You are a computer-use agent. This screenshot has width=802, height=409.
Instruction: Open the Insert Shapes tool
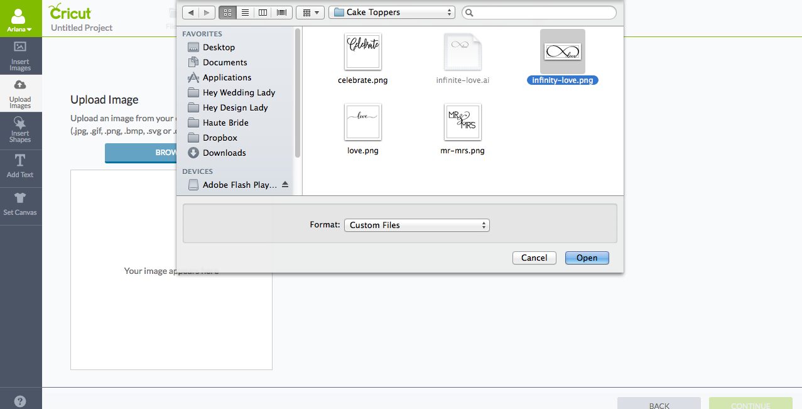pyautogui.click(x=20, y=130)
